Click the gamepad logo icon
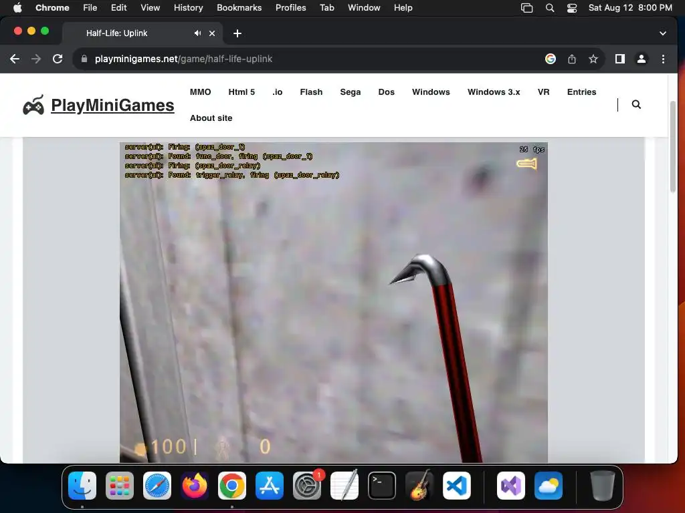The width and height of the screenshot is (685, 513). [x=33, y=105]
